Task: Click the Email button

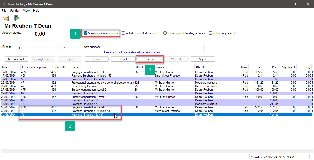Action: click(x=96, y=59)
